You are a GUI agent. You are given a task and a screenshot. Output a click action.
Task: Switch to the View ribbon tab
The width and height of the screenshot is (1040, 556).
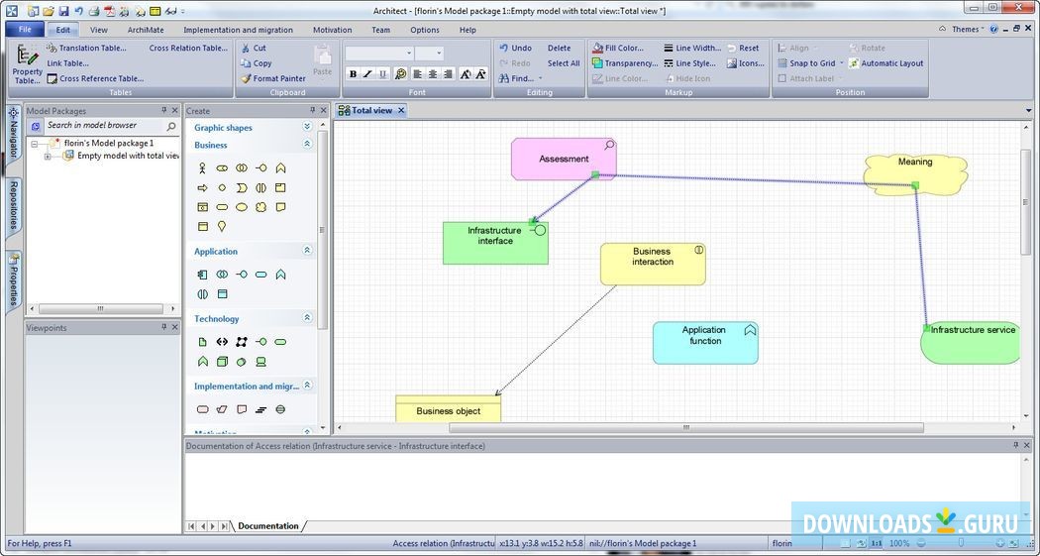99,30
